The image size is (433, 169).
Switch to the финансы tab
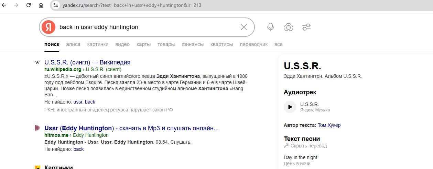[193, 44]
